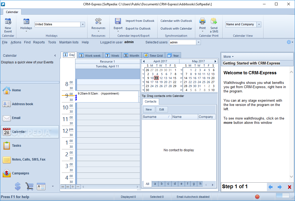295x201 pixels.
Task: Click the shopping cart icon in sidebar
Action: pyautogui.click(x=29, y=186)
